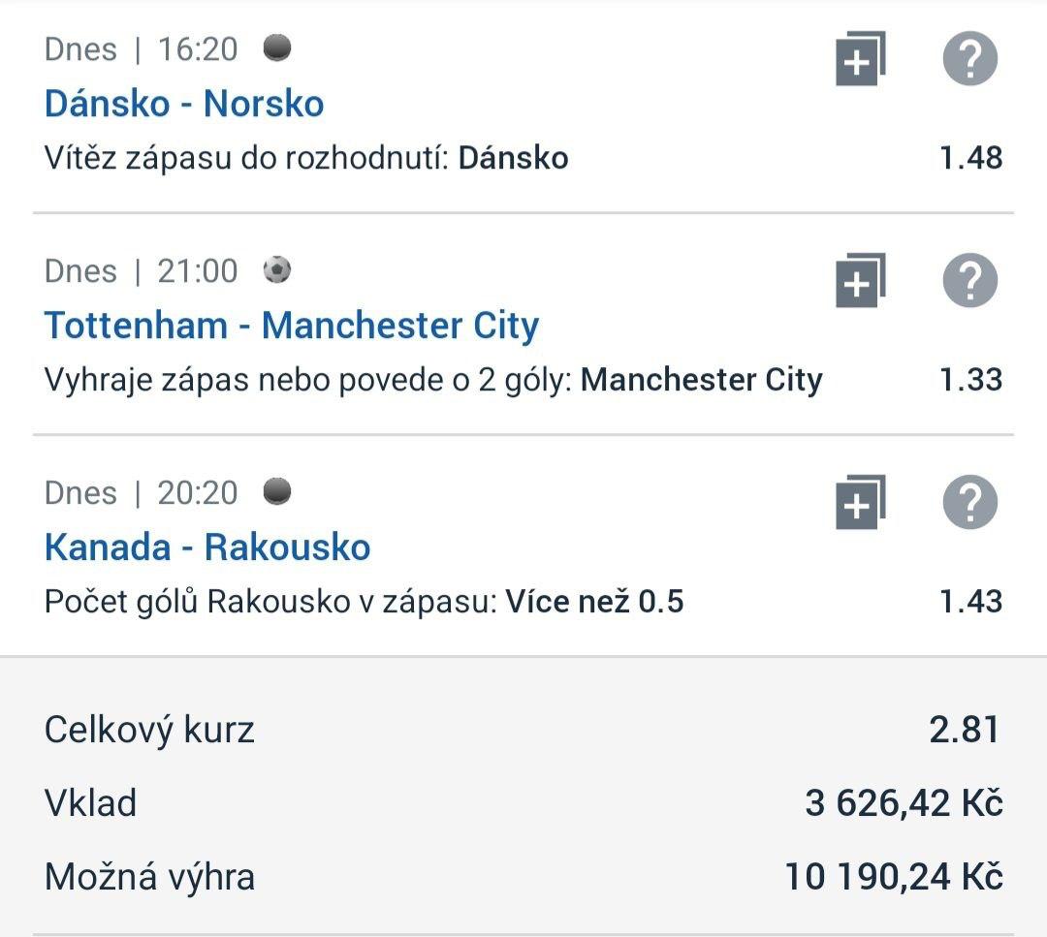This screenshot has height=937, width=1047.
Task: Open the Kanada - Rakousko match link
Action: tap(207, 547)
